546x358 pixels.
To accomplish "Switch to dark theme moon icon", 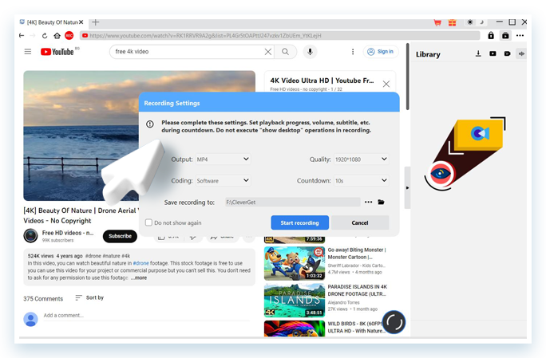I will [x=482, y=22].
